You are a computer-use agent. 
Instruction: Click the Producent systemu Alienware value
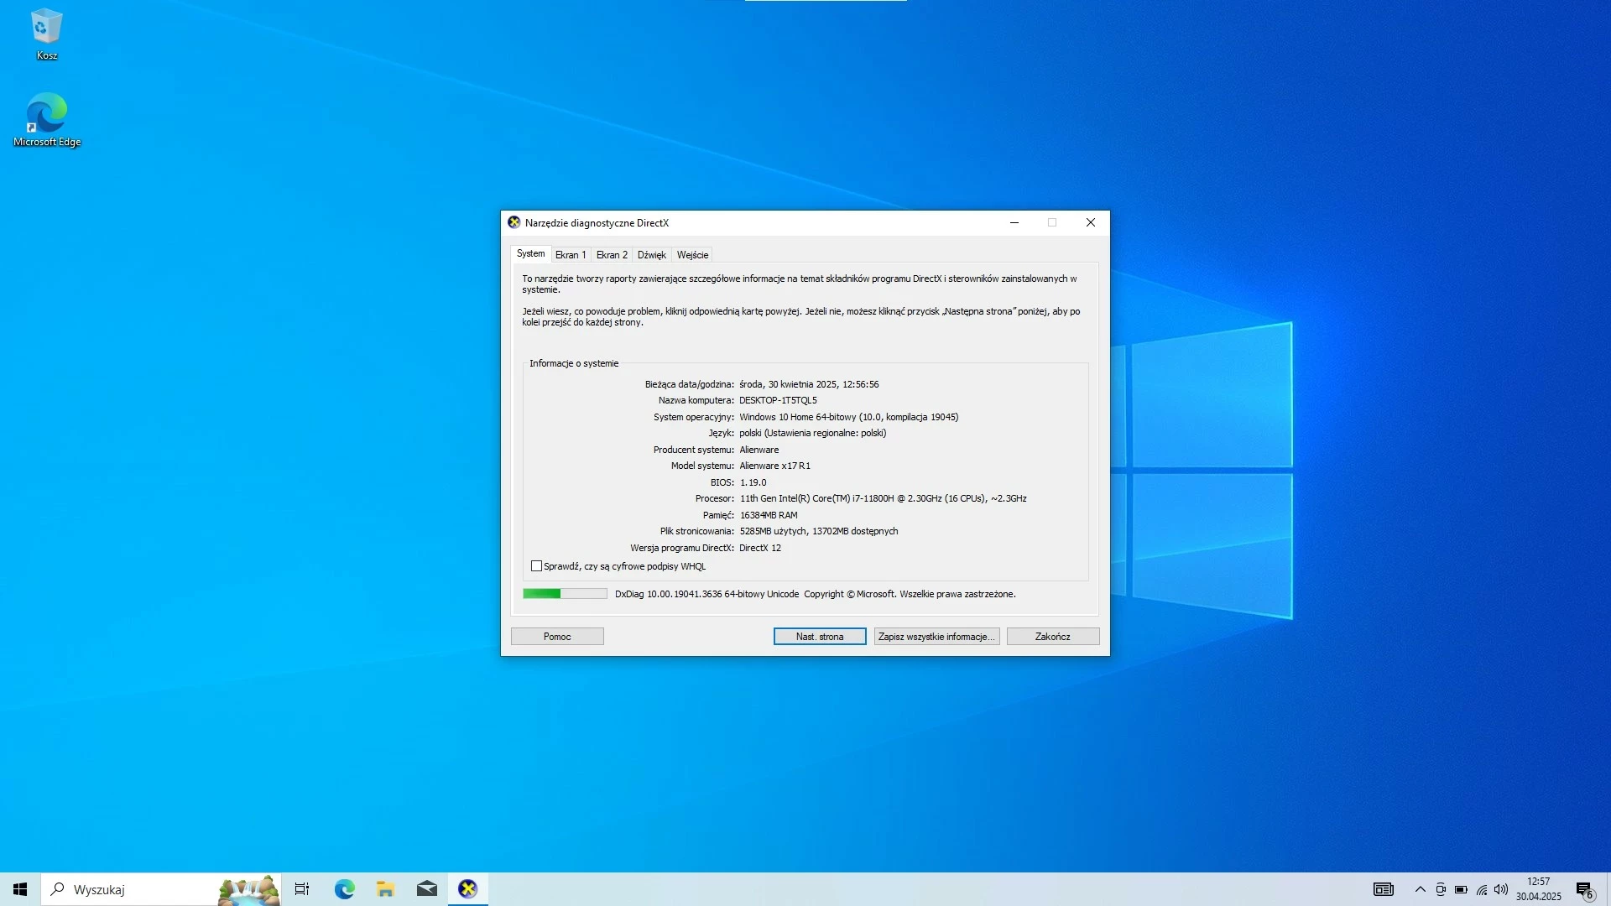pos(759,450)
